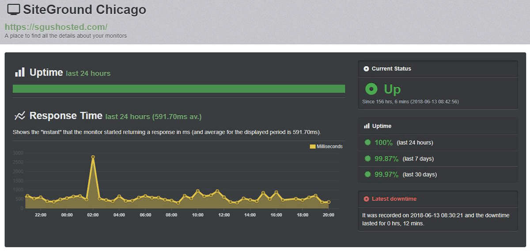Click the 'last 24 hours' text beside Uptime

[88, 73]
